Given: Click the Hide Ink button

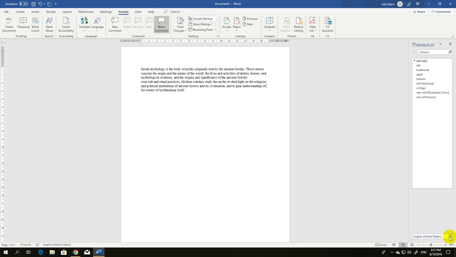Looking at the screenshot, I should (312, 25).
